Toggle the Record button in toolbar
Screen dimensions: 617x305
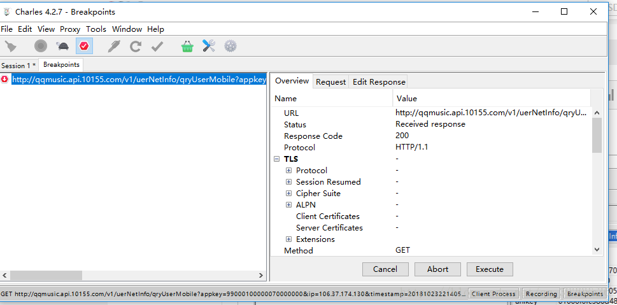pos(41,46)
